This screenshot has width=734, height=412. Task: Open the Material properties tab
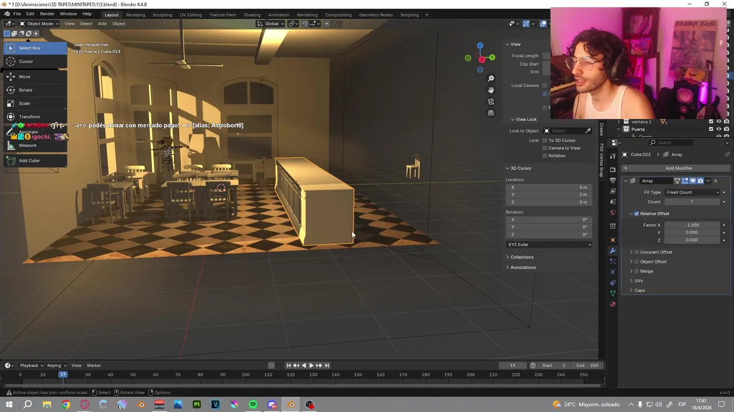point(612,304)
